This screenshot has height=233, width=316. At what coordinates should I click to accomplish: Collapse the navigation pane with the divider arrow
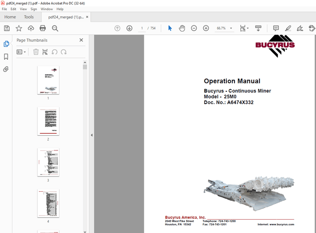91,135
